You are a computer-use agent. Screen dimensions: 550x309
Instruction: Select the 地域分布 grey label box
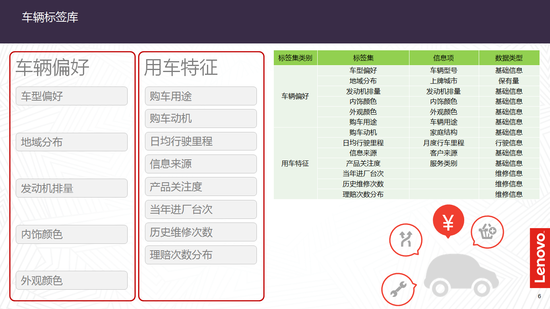[x=72, y=142]
